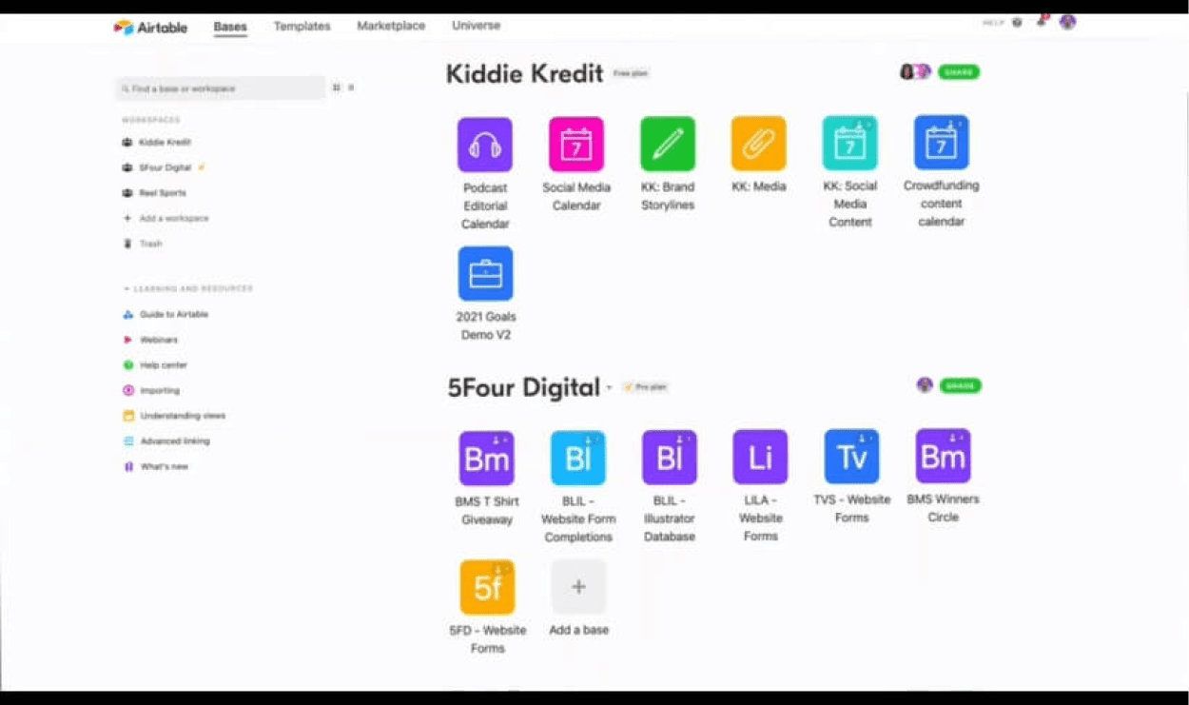
Task: Open the Social Media Calendar base
Action: coord(576,145)
